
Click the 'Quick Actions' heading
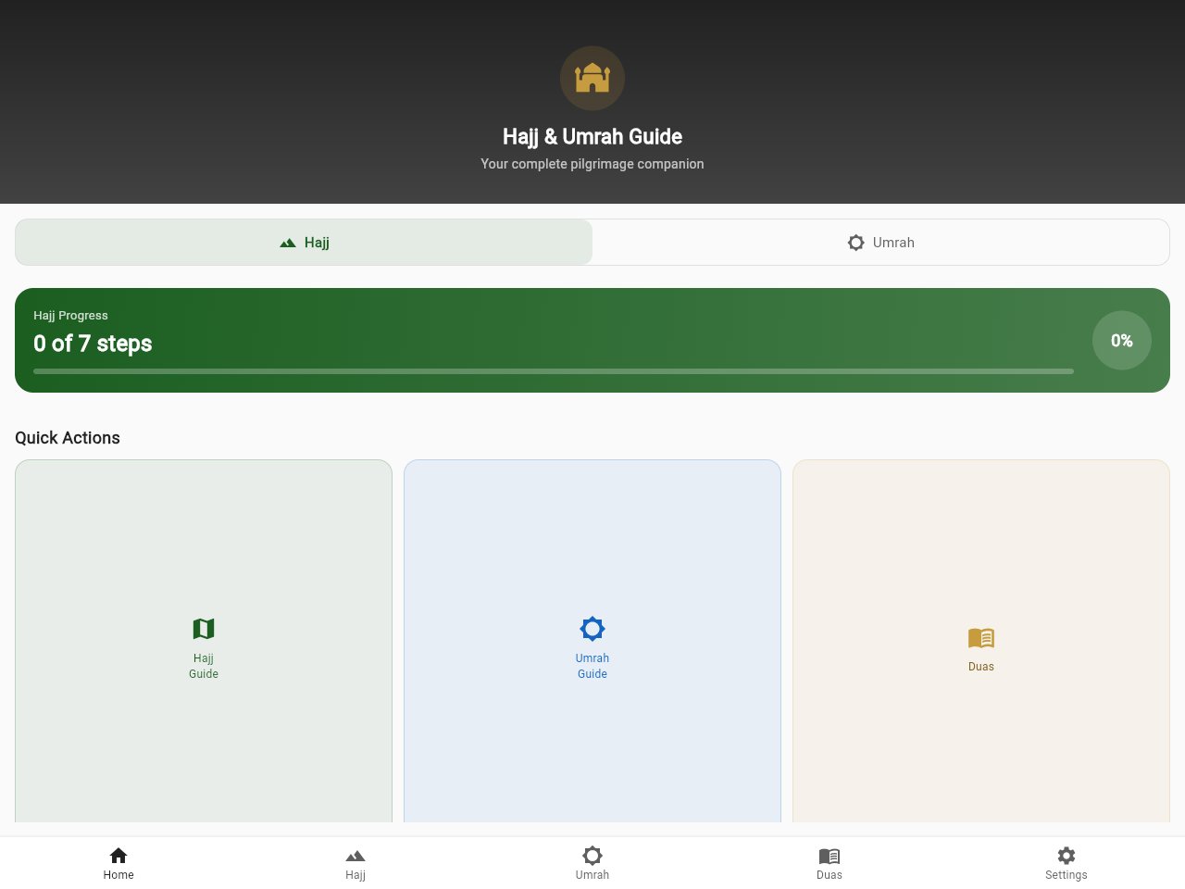(68, 438)
